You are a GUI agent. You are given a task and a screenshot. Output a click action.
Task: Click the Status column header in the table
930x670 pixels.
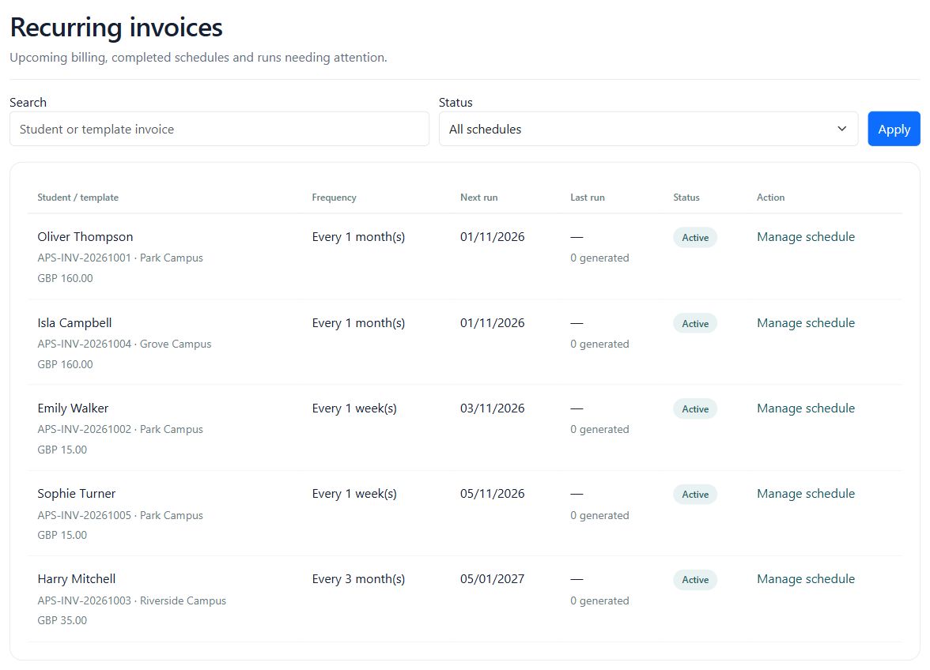[686, 198]
